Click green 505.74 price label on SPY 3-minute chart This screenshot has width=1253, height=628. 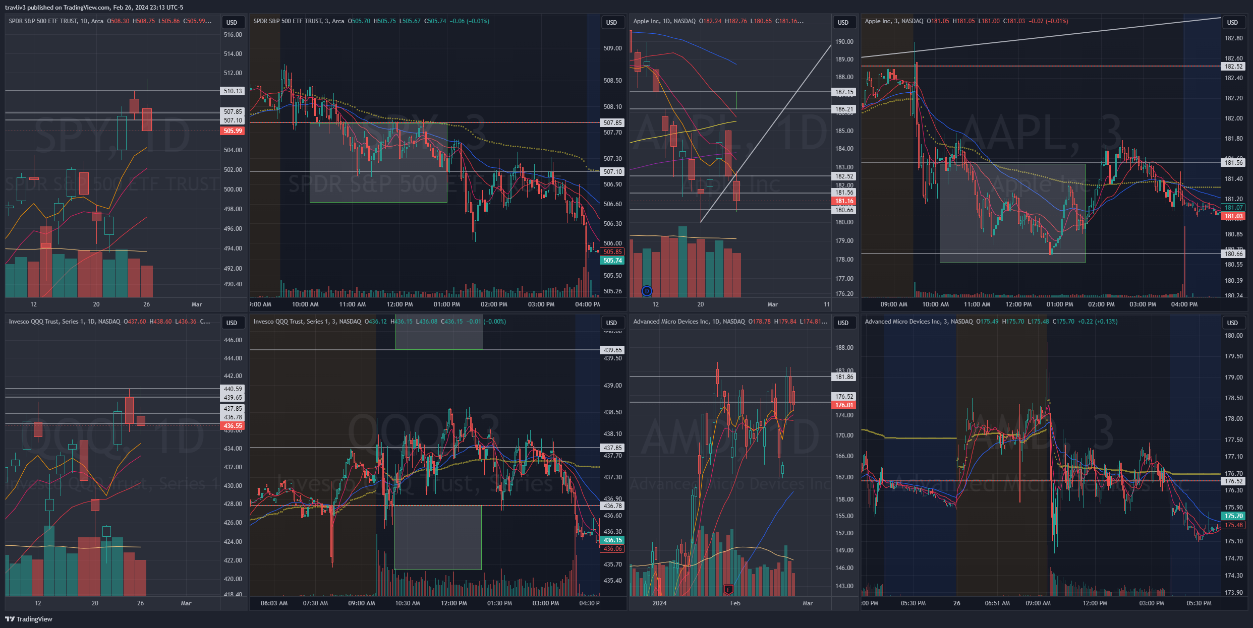(612, 261)
